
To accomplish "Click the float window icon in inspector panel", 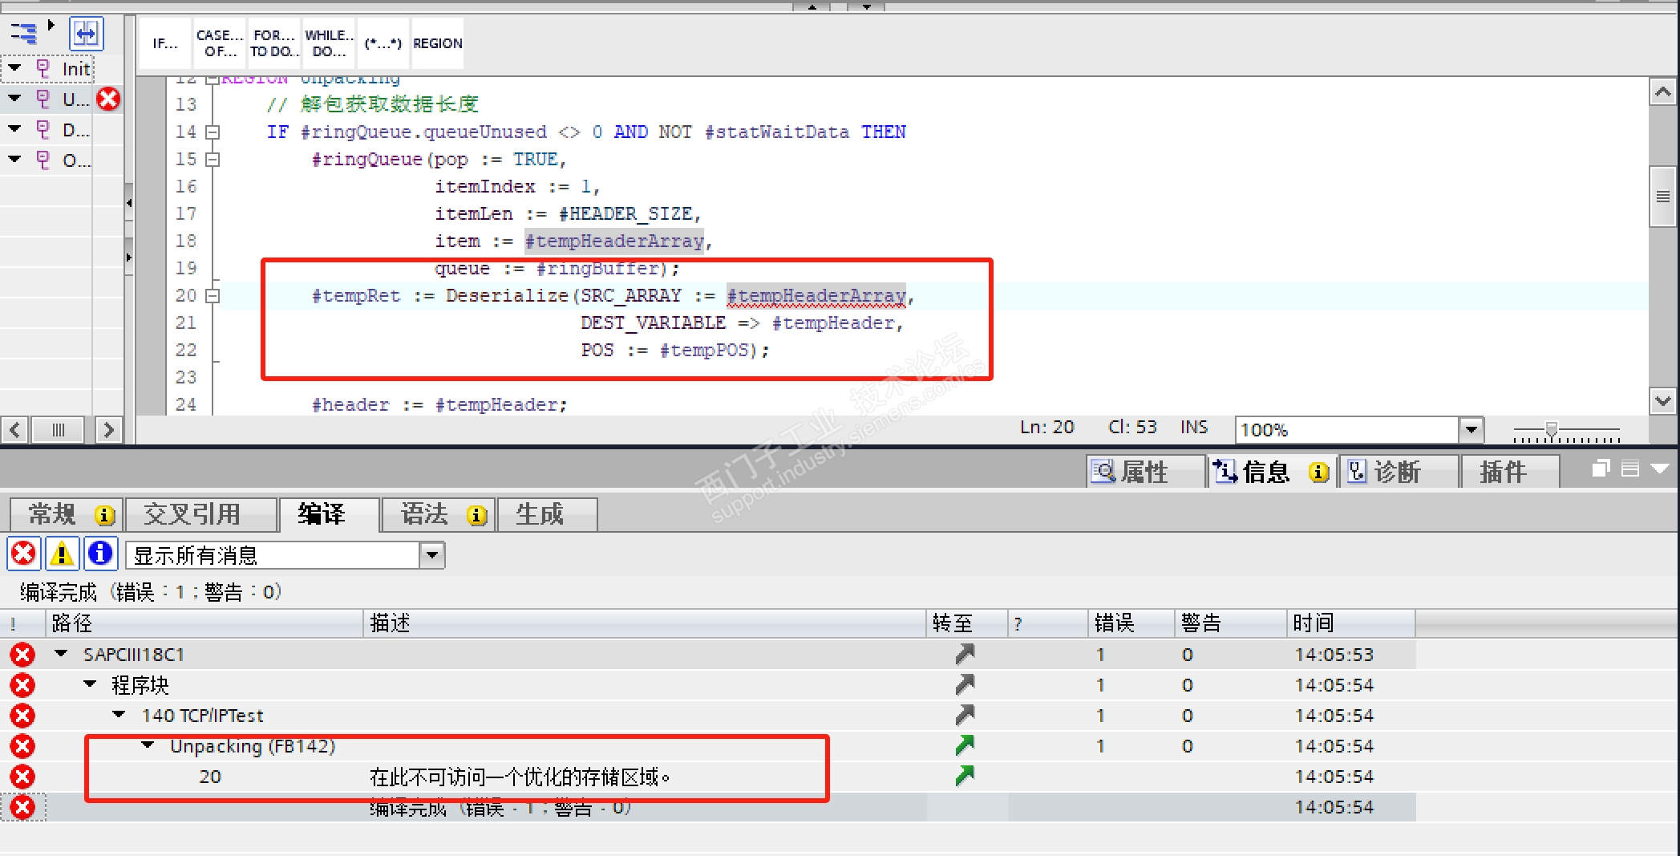I will (1601, 469).
